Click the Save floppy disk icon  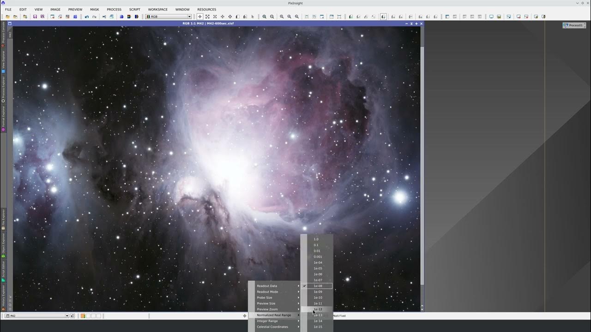[35, 17]
